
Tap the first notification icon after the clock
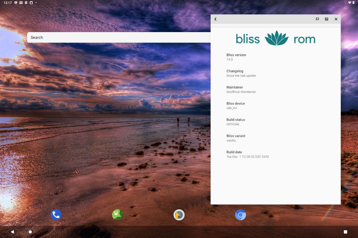(16, 2)
